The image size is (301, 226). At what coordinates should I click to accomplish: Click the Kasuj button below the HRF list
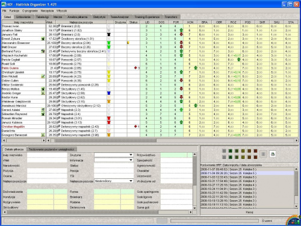tap(249, 212)
